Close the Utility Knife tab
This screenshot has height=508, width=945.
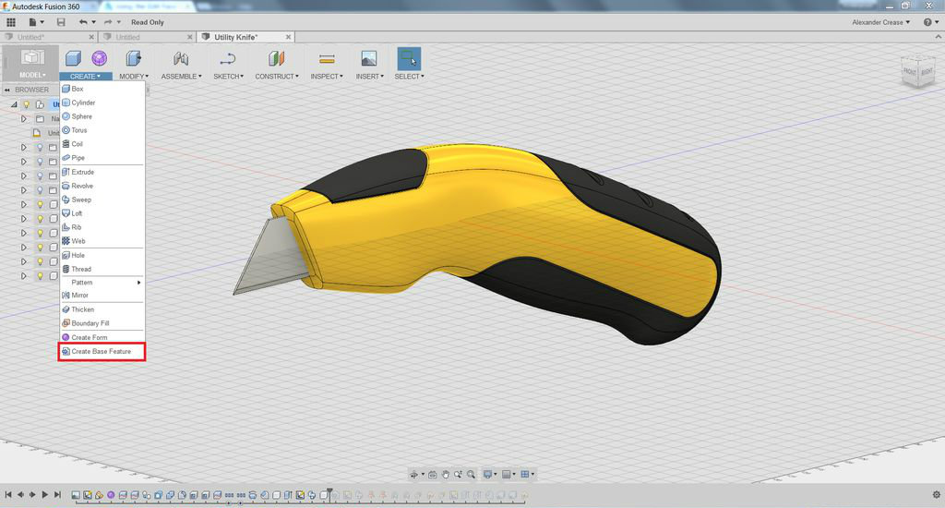pos(288,37)
